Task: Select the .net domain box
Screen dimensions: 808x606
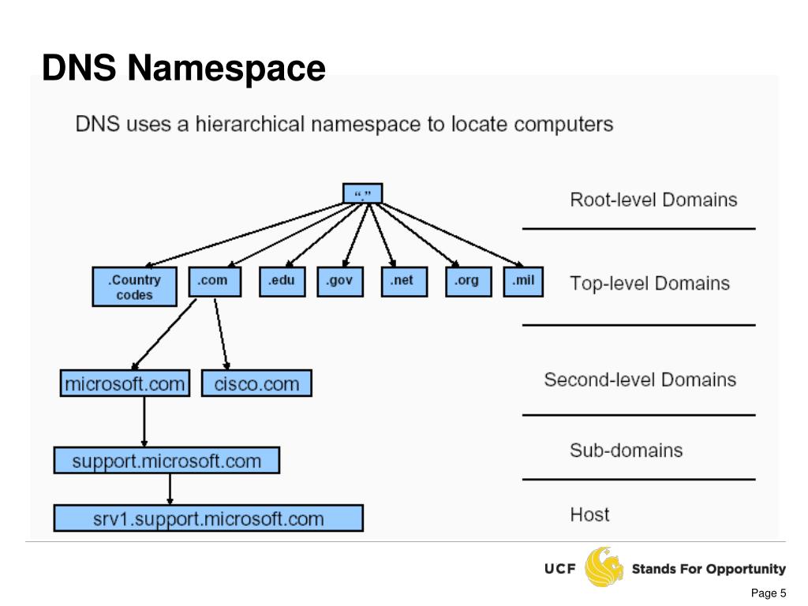Action: [x=404, y=282]
